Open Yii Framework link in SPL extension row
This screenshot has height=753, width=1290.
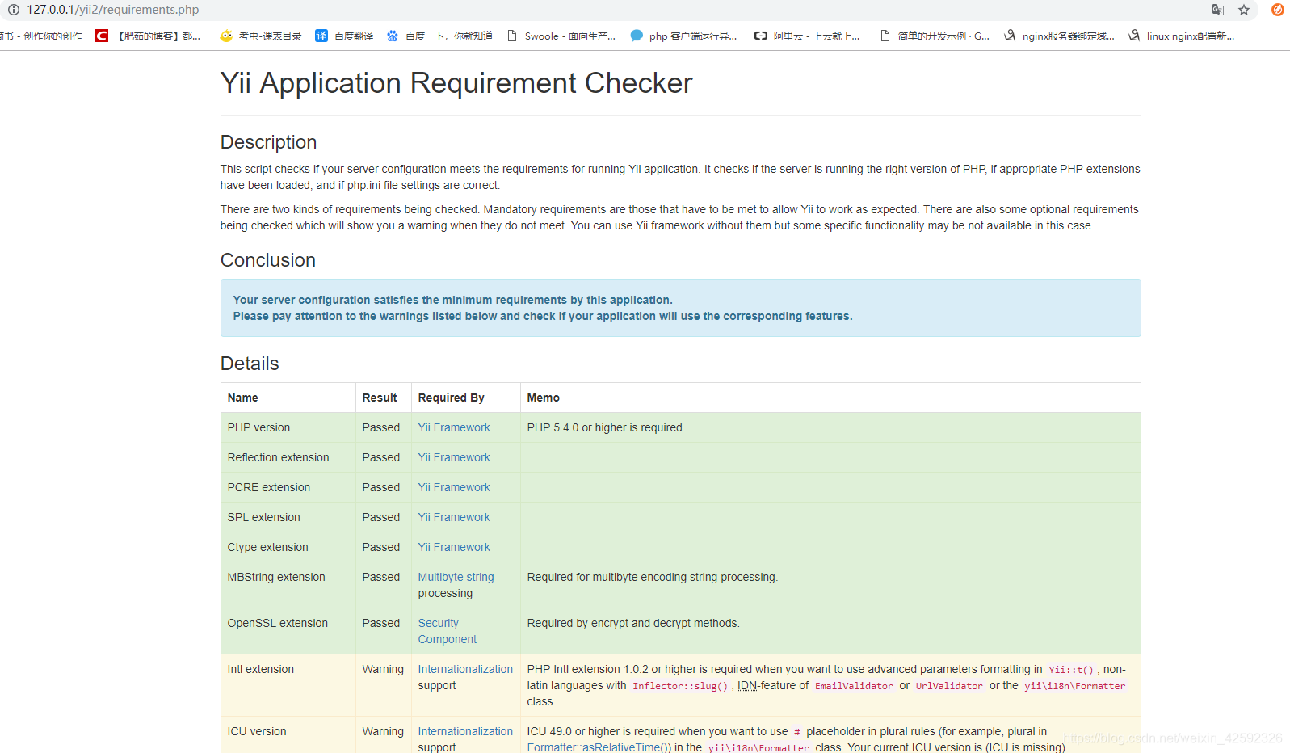[x=454, y=517]
